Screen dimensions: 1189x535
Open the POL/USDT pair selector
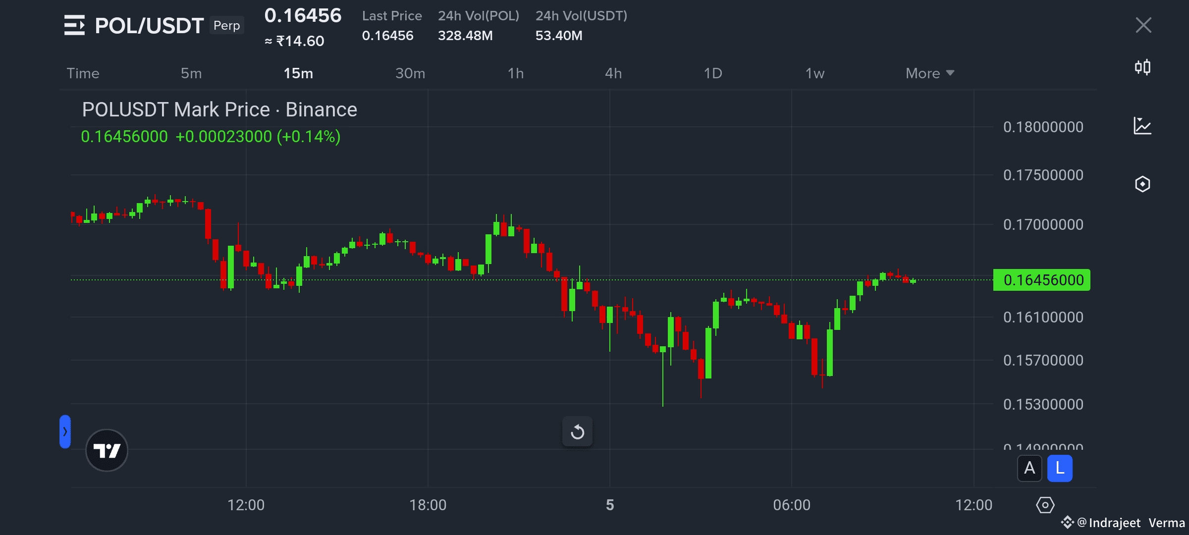tap(149, 25)
